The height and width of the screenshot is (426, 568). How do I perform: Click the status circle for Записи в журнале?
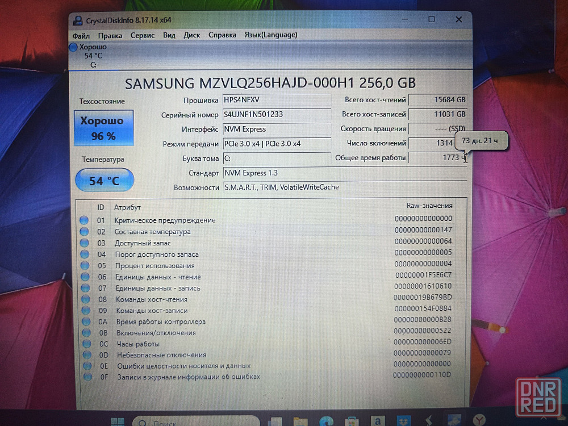pyautogui.click(x=87, y=377)
